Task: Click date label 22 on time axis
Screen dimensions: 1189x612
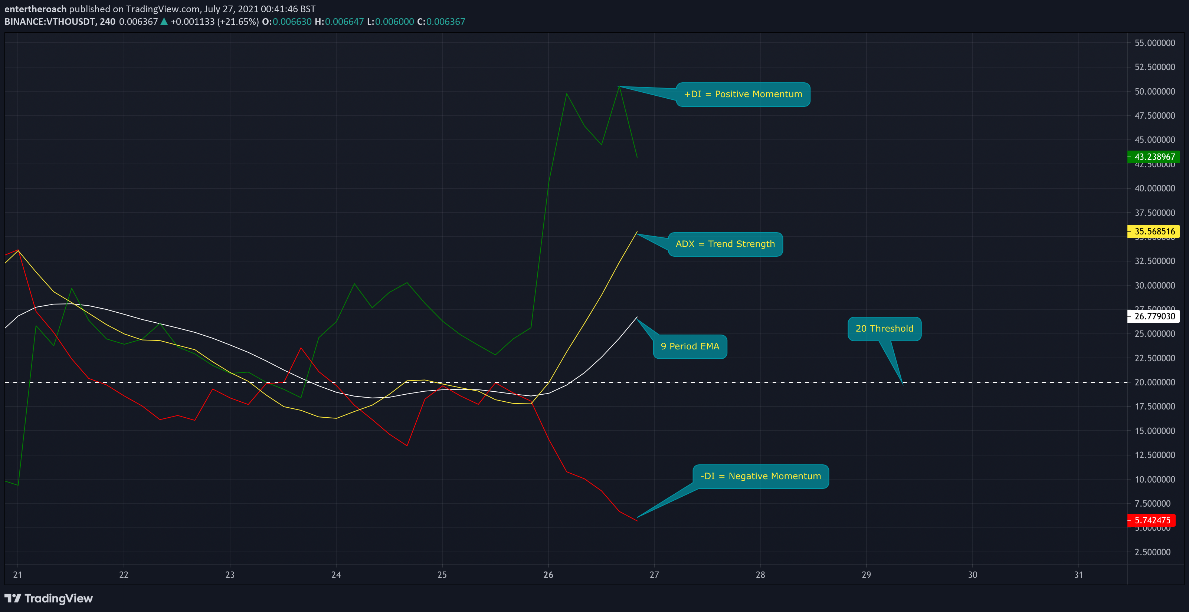Action: 124,575
